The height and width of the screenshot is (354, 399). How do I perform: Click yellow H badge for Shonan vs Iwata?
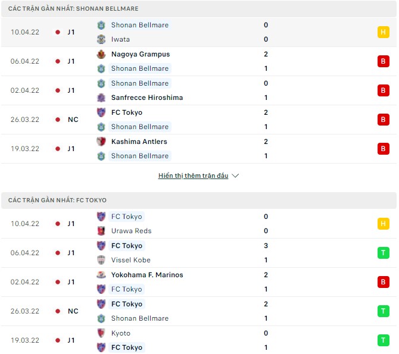tap(383, 32)
